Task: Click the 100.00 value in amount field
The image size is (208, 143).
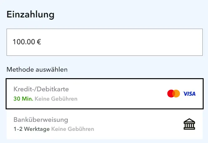Action: point(23,42)
